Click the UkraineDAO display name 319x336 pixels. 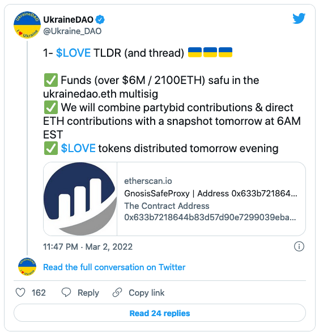pyautogui.click(x=68, y=20)
